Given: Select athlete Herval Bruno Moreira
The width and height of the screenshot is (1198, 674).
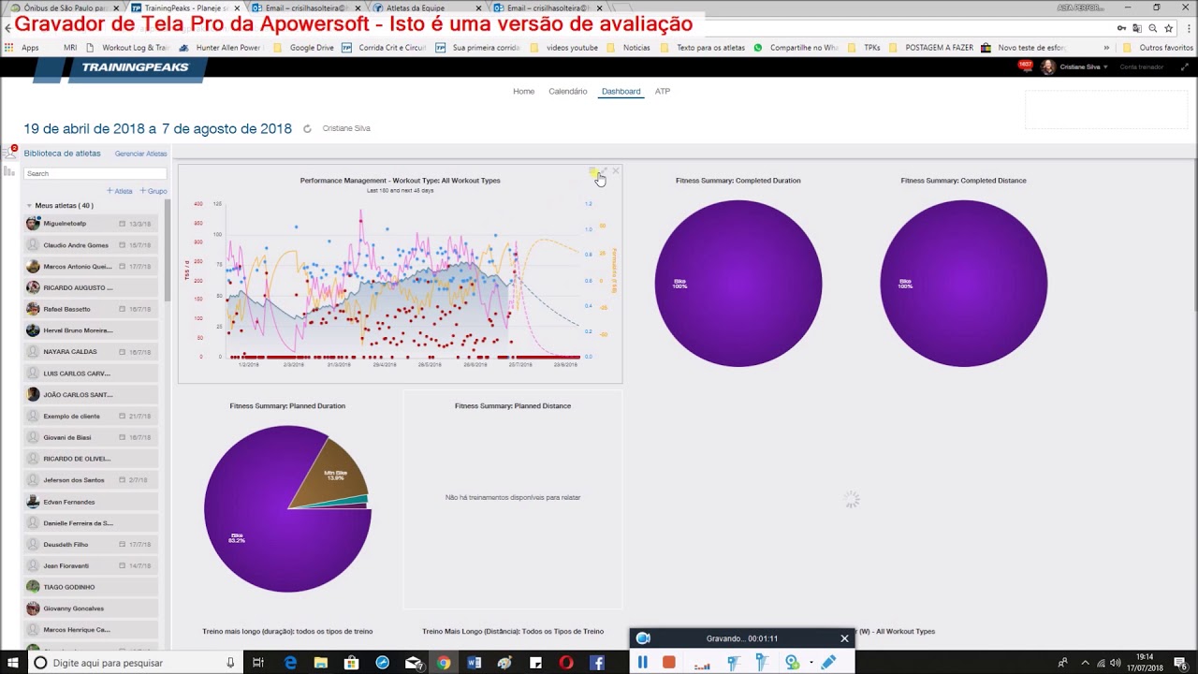Looking at the screenshot, I should 92,330.
